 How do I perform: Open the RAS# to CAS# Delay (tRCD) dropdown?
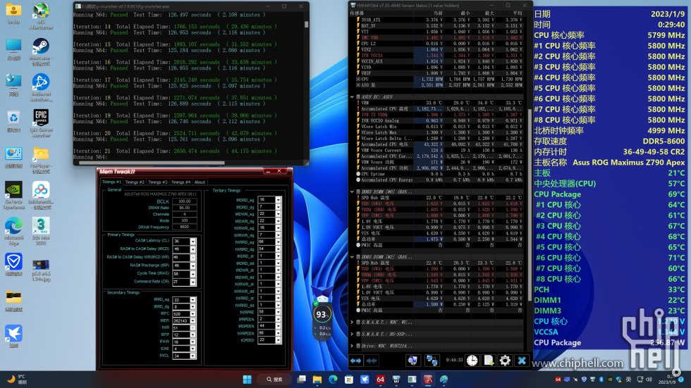pyautogui.click(x=192, y=249)
